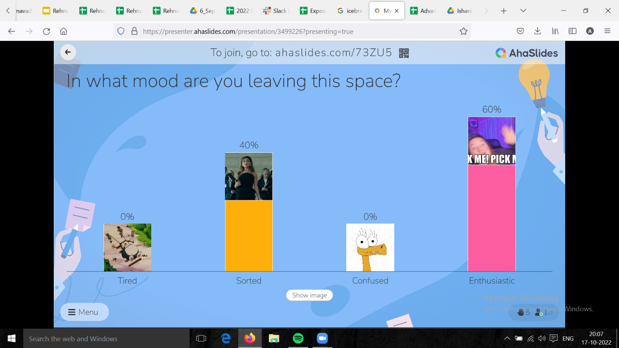Bookmark this page with star icon

click(x=463, y=31)
